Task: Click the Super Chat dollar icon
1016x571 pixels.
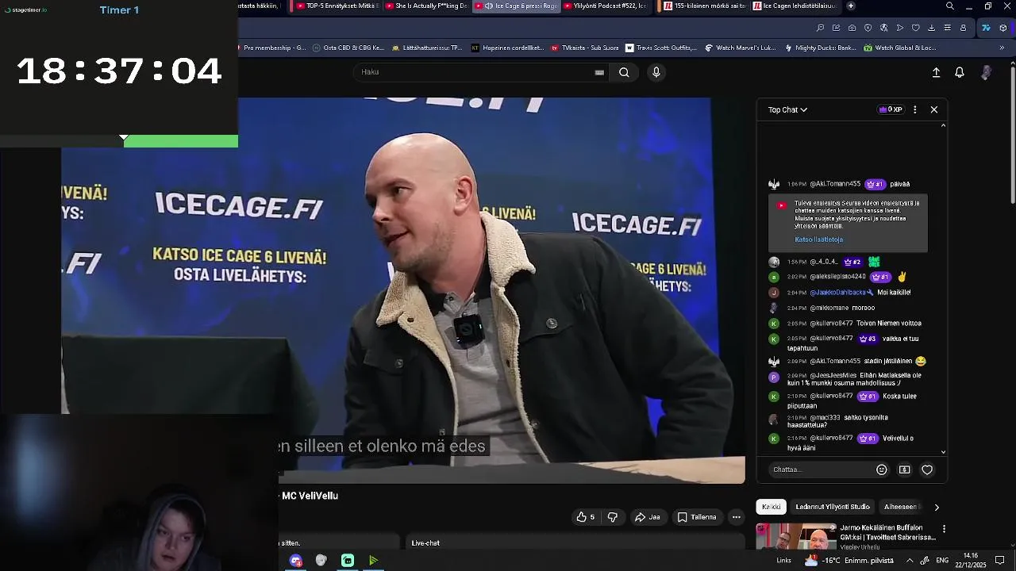Action: click(x=904, y=469)
